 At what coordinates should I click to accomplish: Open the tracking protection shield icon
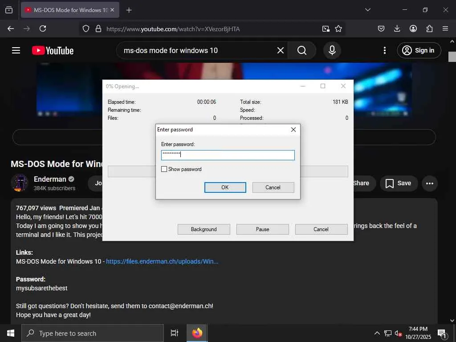pos(86,28)
